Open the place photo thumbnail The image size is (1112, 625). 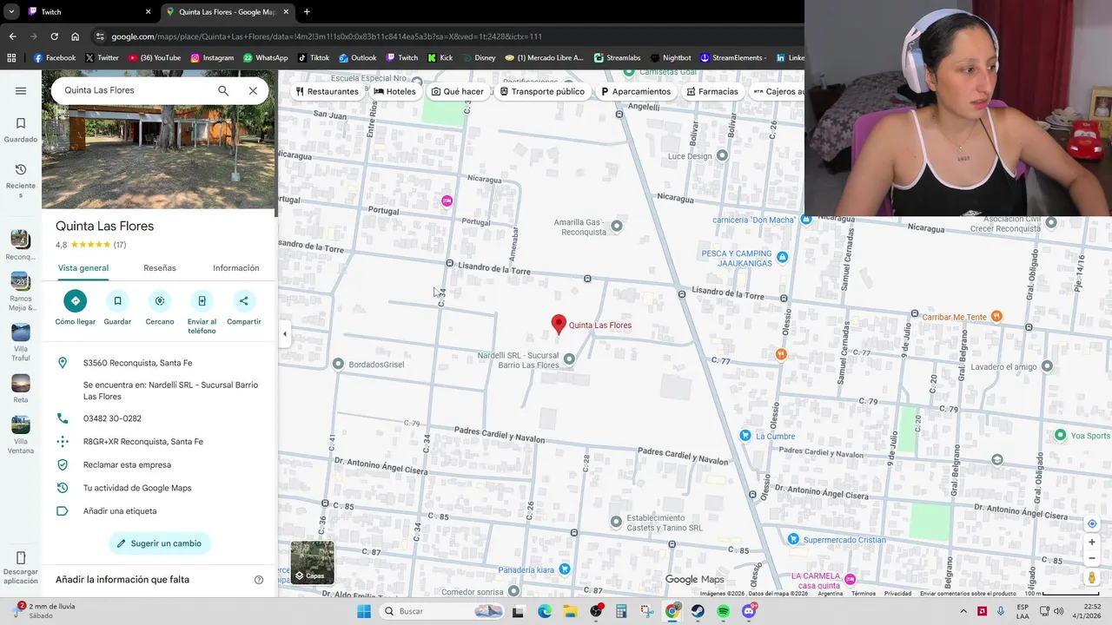[x=158, y=158]
